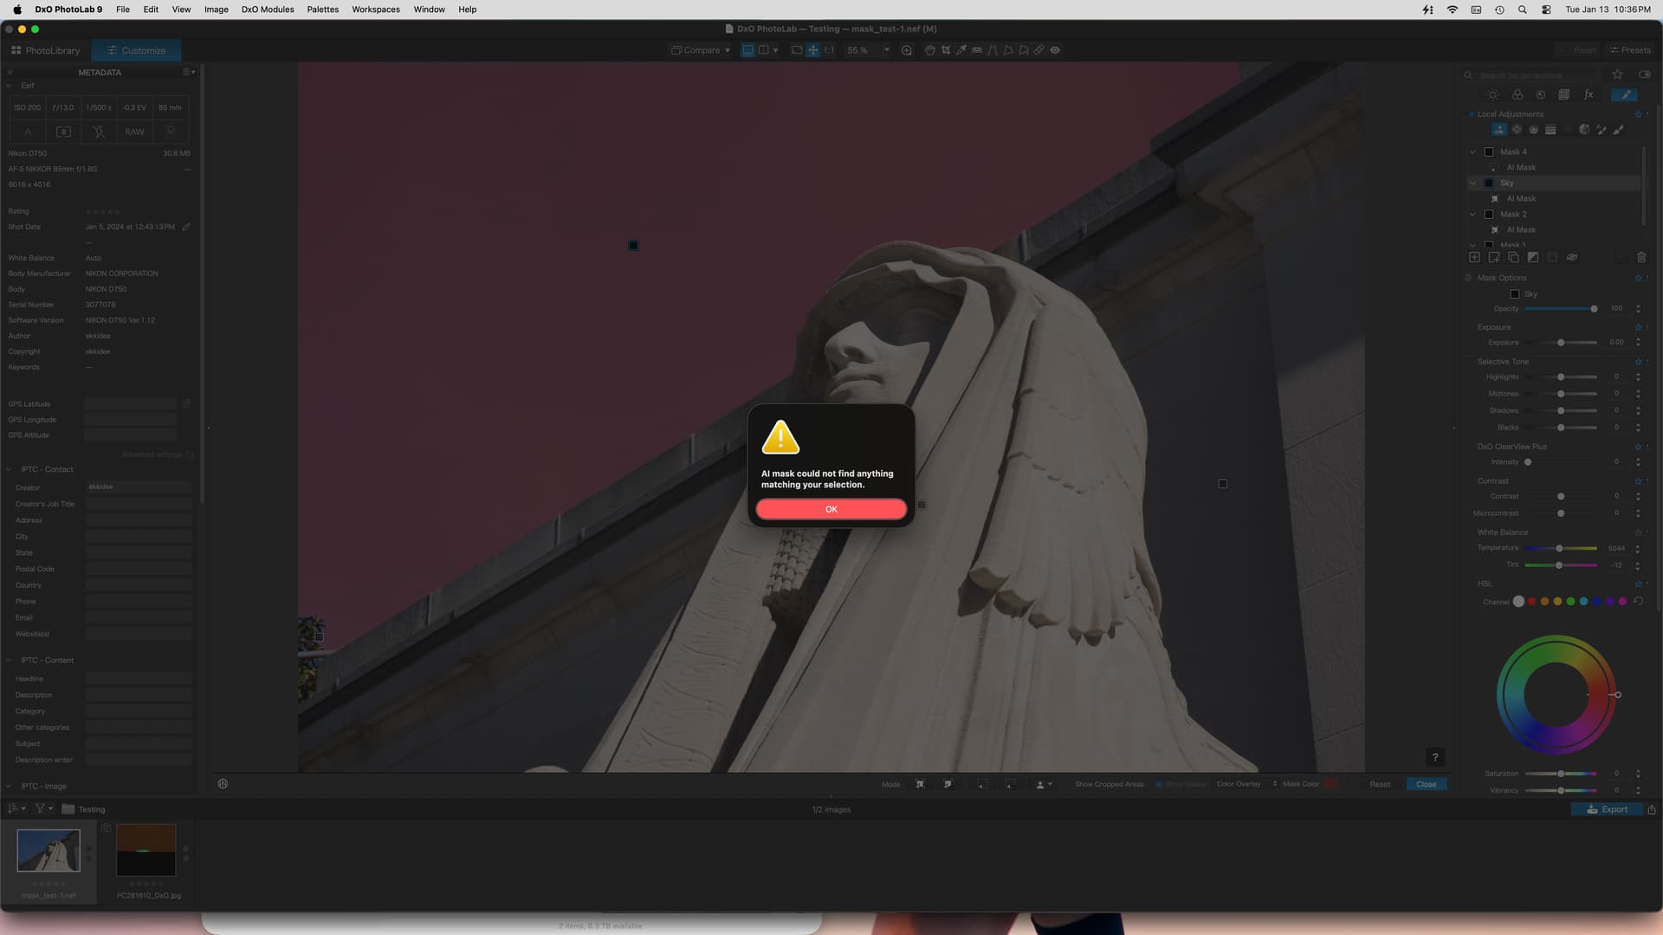Select the Graduated Filter mask tool
Viewport: 1663px width, 935px height.
[x=1550, y=130]
